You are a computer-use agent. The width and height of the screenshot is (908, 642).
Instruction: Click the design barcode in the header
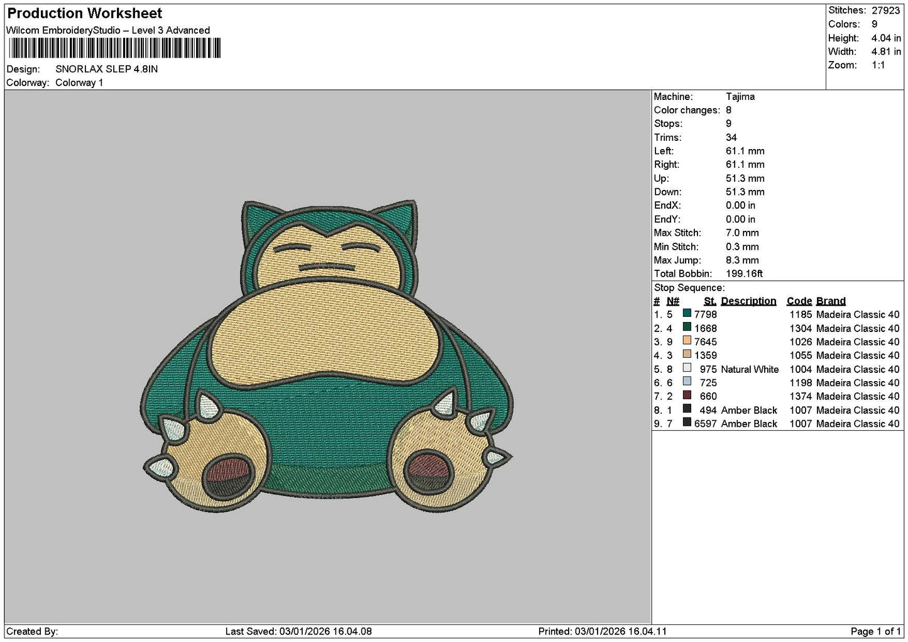pos(114,48)
